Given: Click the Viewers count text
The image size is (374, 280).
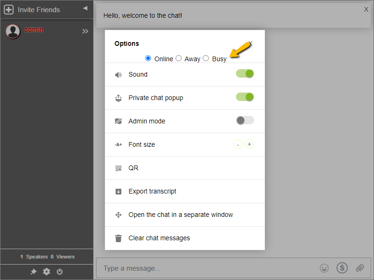Looking at the screenshot, I should tap(63, 257).
